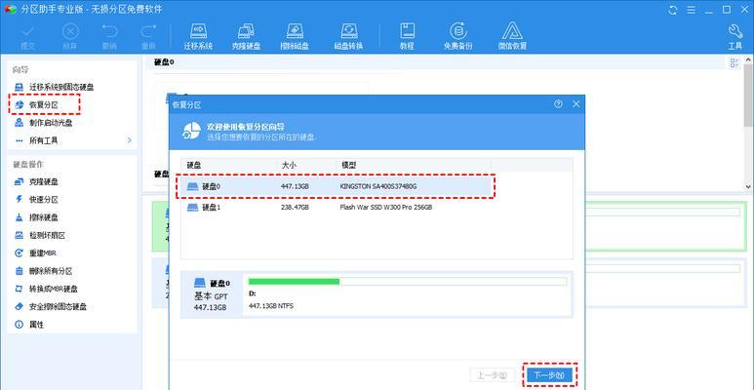Select 快速分区 in the sidebar

[x=36, y=199]
